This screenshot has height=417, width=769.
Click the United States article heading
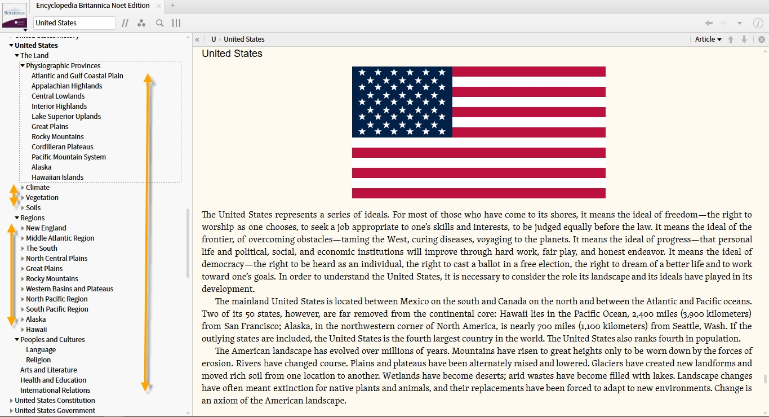tap(232, 54)
